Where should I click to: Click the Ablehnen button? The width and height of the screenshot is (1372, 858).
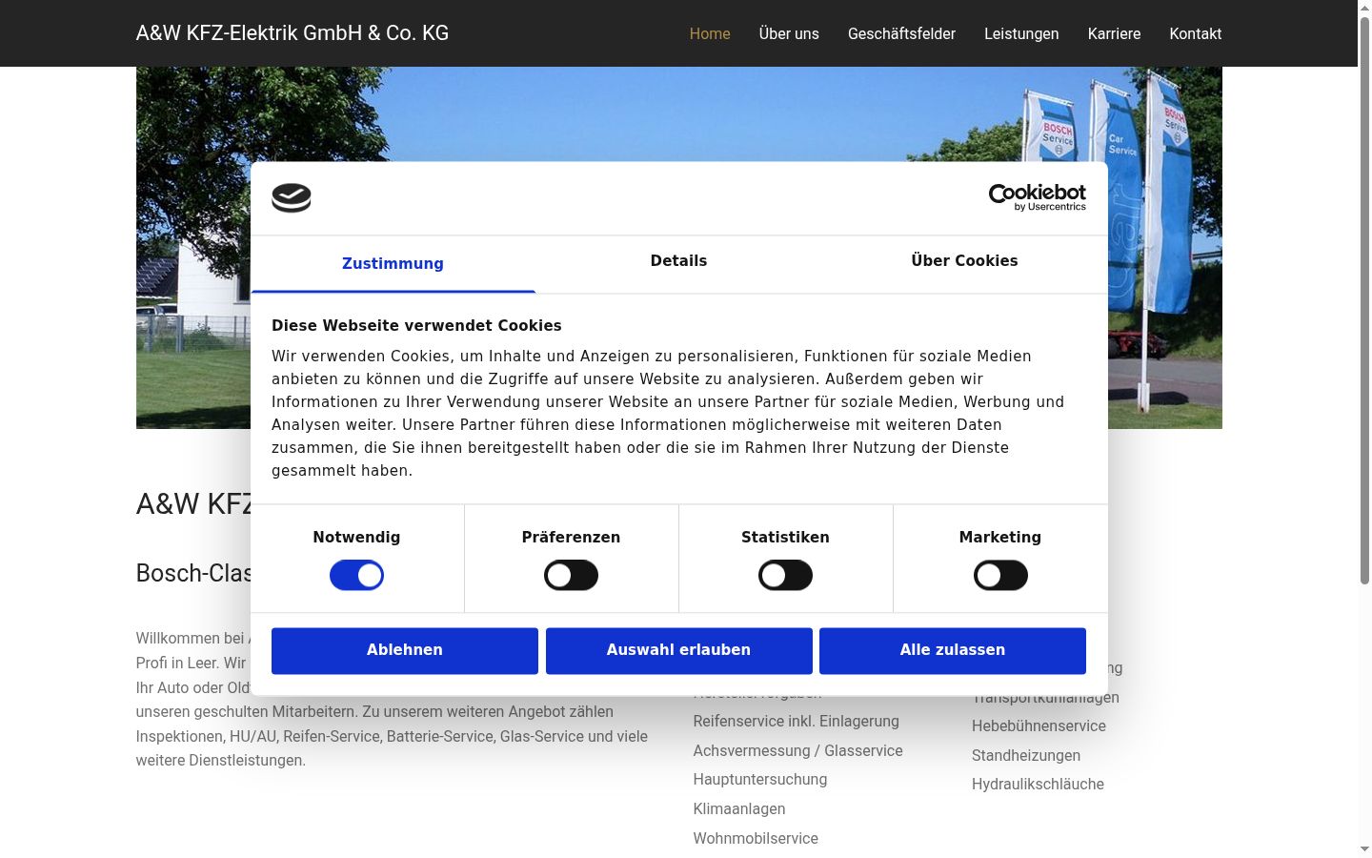tap(405, 650)
